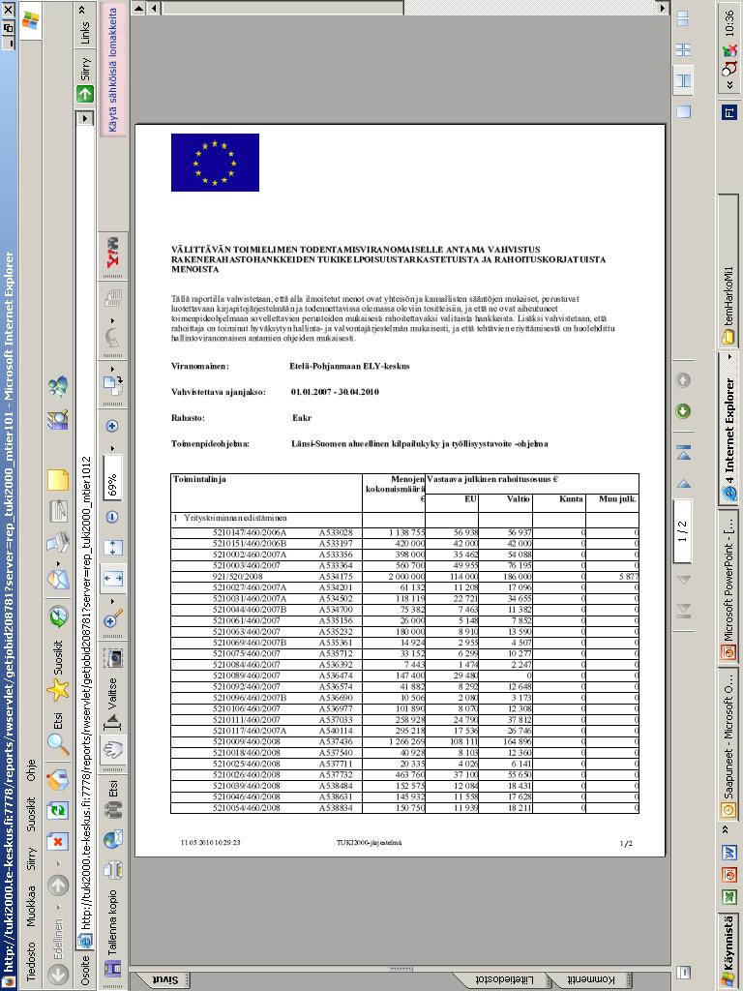Switch to Facing pages layout
The width and height of the screenshot is (743, 991).
pyautogui.click(x=684, y=19)
